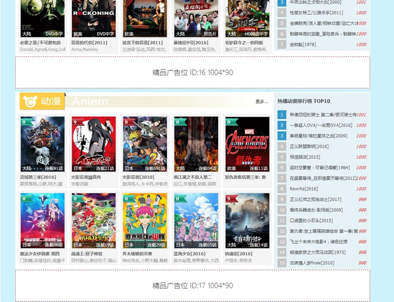Open ranking entry 金锁匙[1978]
The width and height of the screenshot is (394, 302).
(x=303, y=44)
